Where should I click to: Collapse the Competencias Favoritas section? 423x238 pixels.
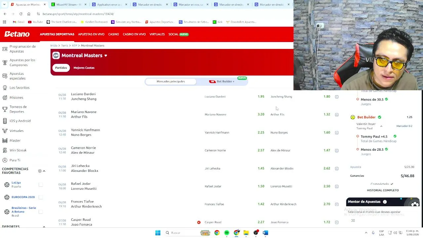click(x=44, y=171)
